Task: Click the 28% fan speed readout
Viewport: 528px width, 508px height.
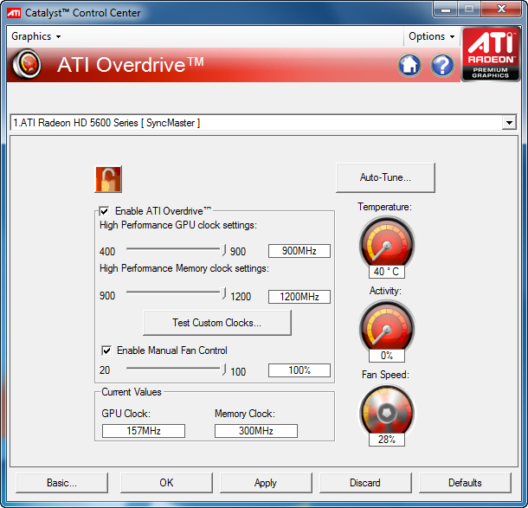Action: tap(387, 440)
